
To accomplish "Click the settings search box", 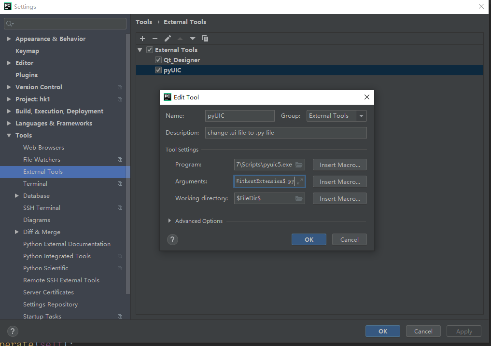I will click(65, 24).
